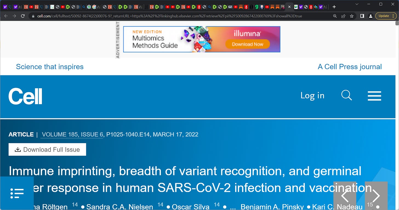399x210 pixels.
Task: Click the page vertical scrollbar thumb
Action: [397, 23]
